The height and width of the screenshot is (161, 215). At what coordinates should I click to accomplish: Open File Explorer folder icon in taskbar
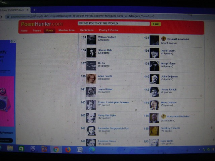coord(10,149)
